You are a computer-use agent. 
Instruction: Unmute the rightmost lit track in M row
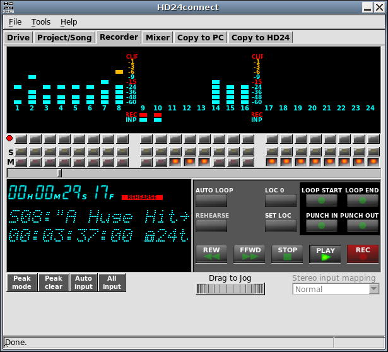374,163
